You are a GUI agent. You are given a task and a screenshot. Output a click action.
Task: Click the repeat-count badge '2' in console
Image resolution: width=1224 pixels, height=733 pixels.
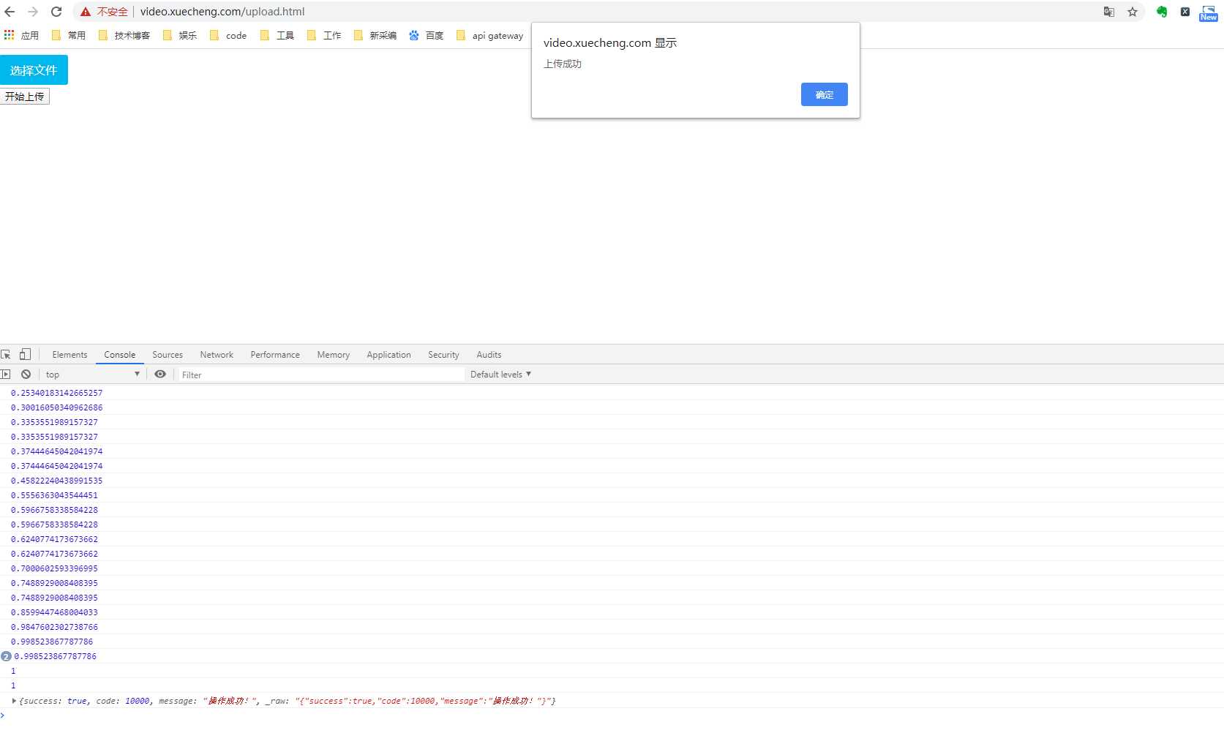[x=6, y=657]
